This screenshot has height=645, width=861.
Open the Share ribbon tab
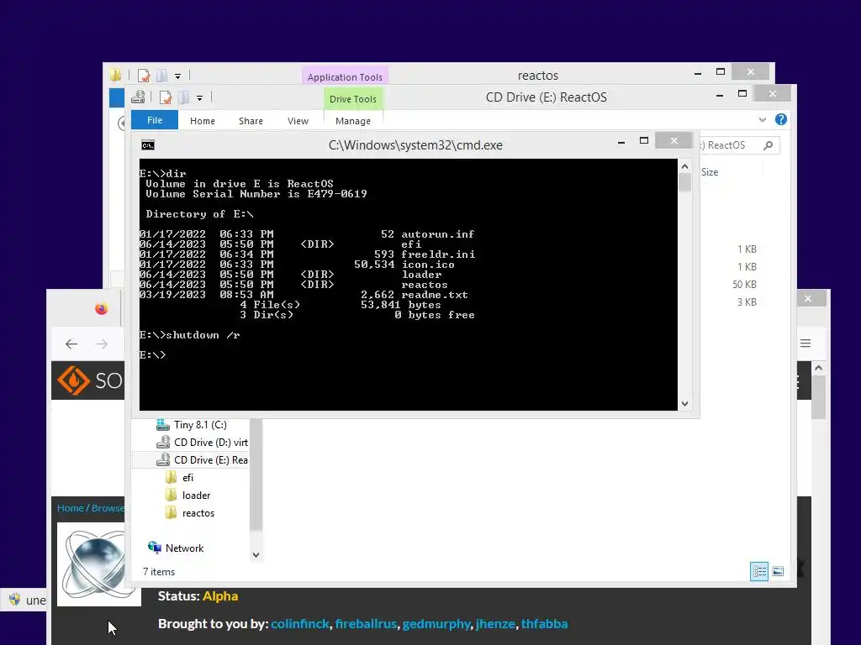click(251, 121)
